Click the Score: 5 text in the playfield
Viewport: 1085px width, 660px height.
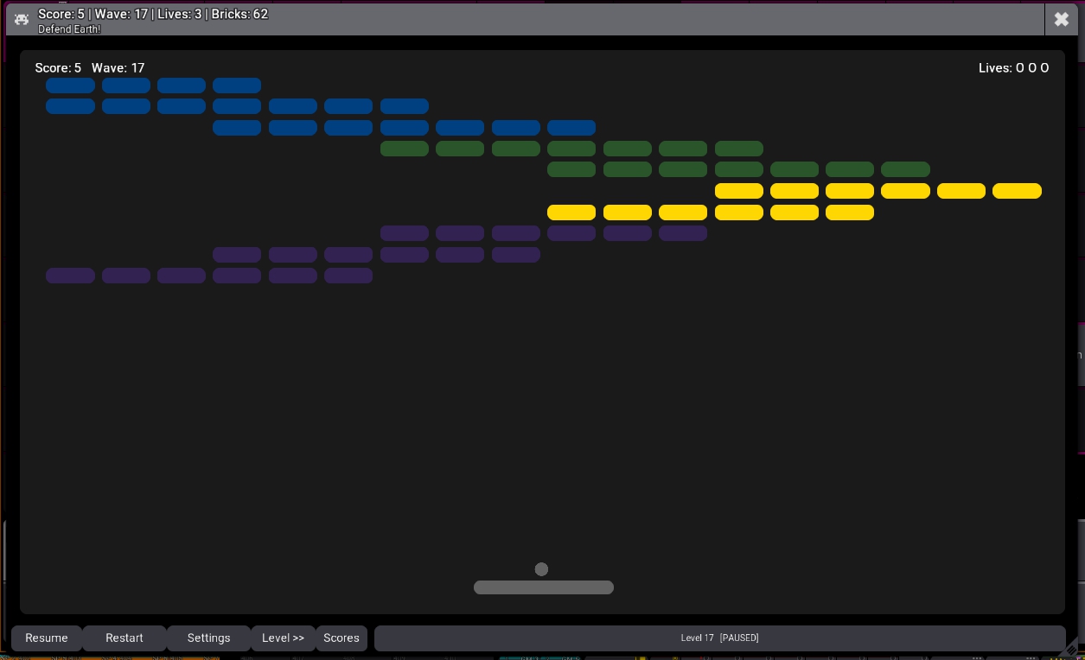[x=58, y=68]
